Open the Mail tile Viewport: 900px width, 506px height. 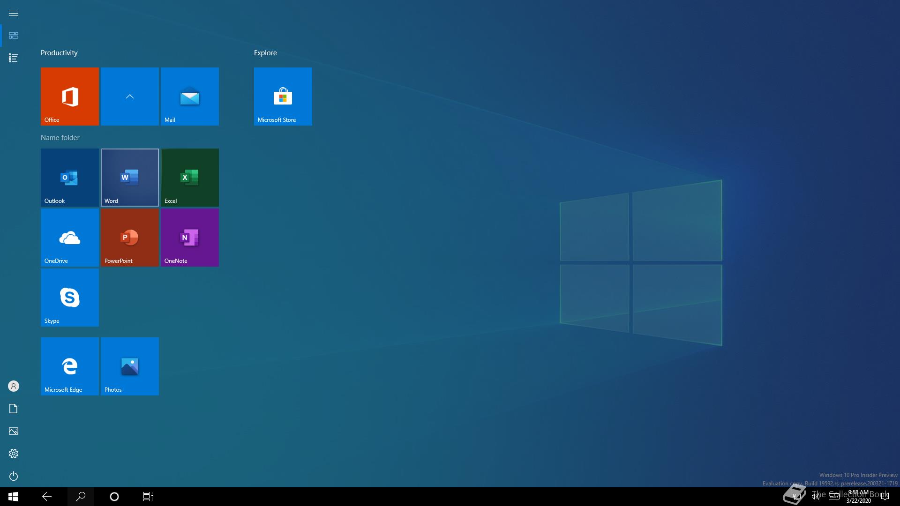190,97
